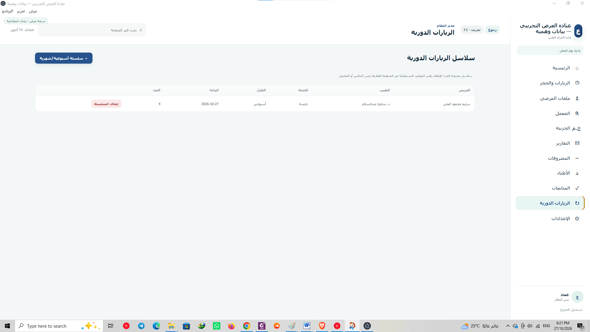The width and height of the screenshot is (590, 332).
Task: Click the تعريف F1 help button
Action: pos(472,30)
